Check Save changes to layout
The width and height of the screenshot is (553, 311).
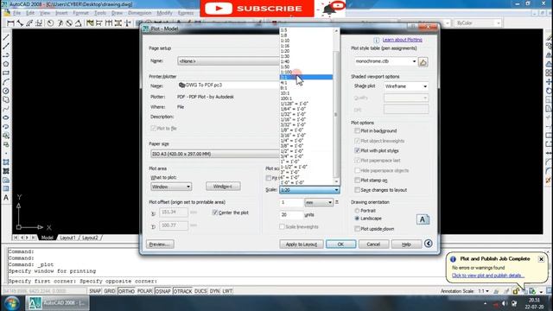click(357, 190)
